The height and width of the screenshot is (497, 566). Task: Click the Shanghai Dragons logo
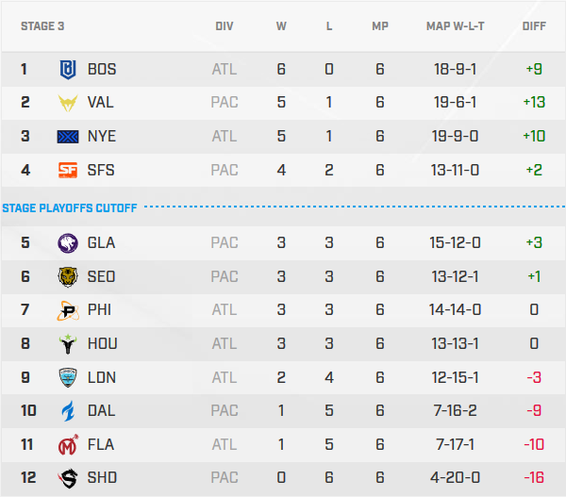(68, 478)
